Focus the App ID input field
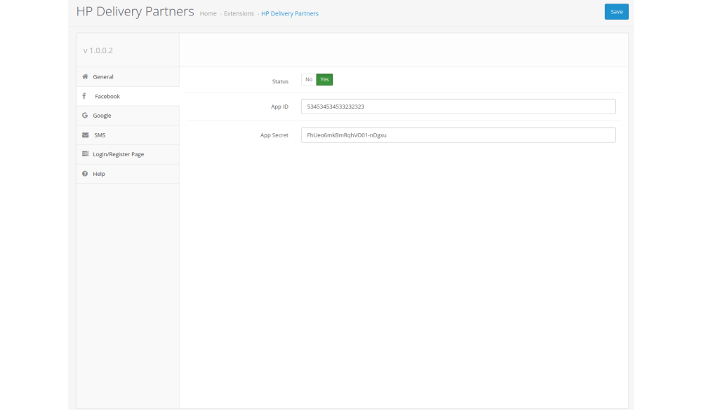702x410 pixels. pyautogui.click(x=458, y=107)
